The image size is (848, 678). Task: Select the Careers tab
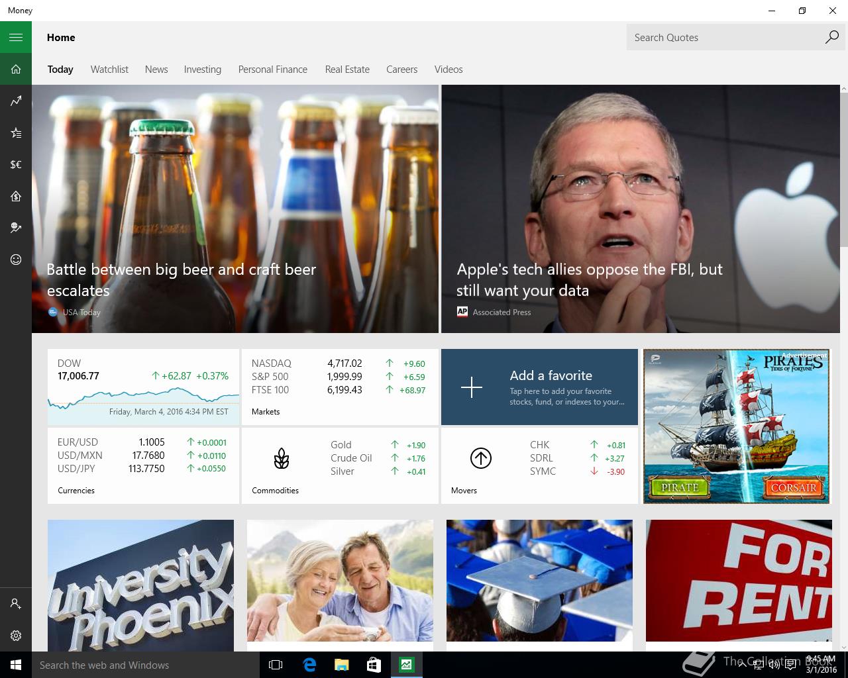(402, 70)
